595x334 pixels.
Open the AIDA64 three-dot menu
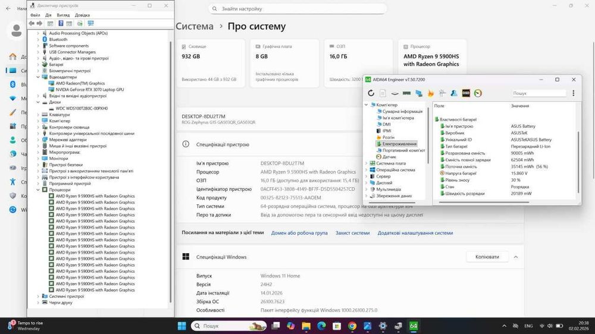click(574, 93)
